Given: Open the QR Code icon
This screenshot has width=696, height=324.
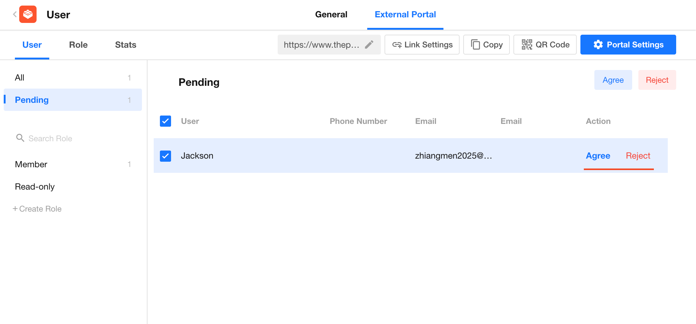Looking at the screenshot, I should point(527,45).
